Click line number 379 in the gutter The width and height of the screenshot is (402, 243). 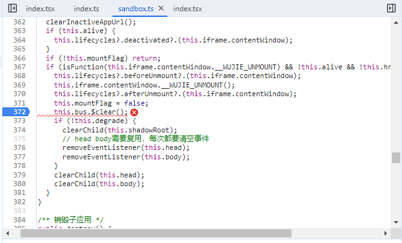point(19,175)
